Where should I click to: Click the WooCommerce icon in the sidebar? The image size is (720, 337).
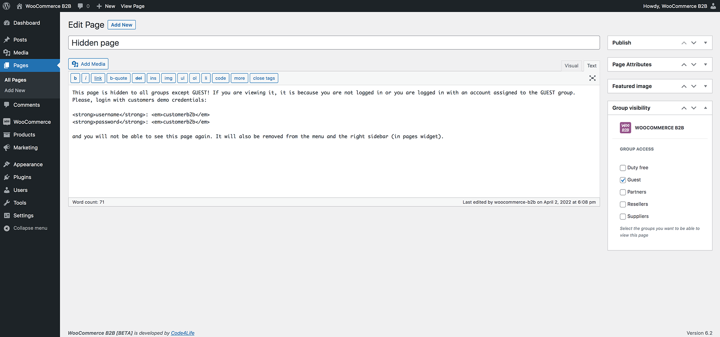point(7,122)
